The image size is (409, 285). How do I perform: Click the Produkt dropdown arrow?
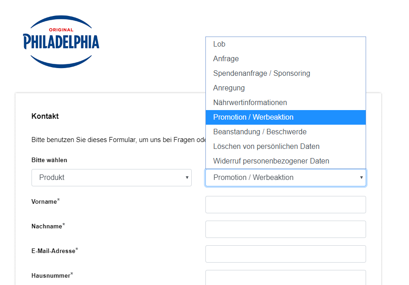pyautogui.click(x=187, y=178)
